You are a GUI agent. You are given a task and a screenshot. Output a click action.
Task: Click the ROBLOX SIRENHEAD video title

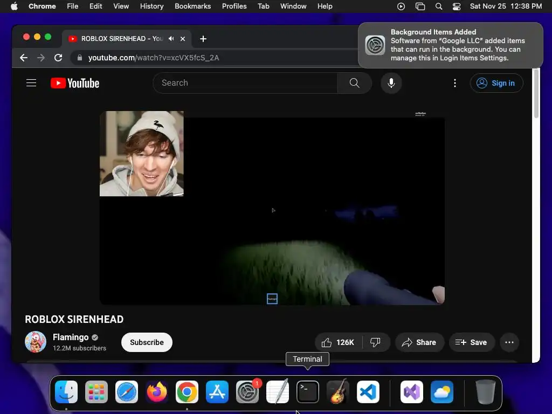click(x=74, y=319)
